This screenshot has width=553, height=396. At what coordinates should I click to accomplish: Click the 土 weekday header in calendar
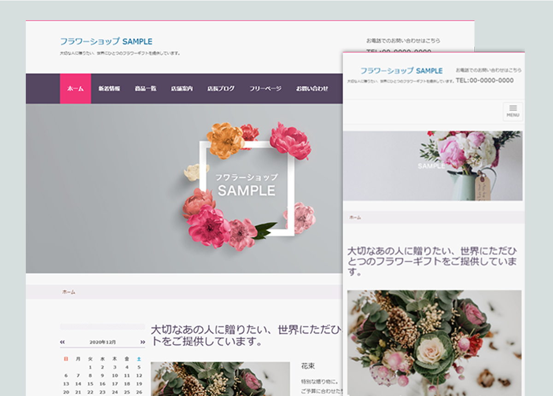139,359
